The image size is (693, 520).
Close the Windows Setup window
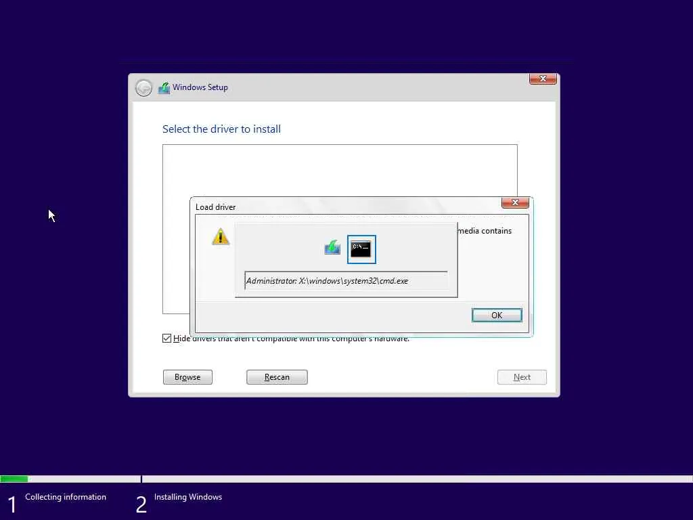(x=543, y=79)
